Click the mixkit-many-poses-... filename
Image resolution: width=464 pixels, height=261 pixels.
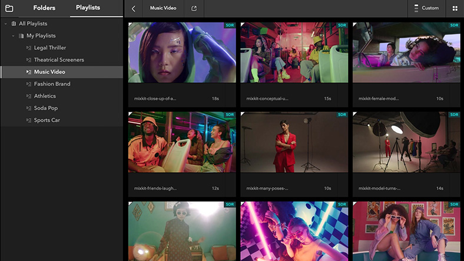click(267, 188)
